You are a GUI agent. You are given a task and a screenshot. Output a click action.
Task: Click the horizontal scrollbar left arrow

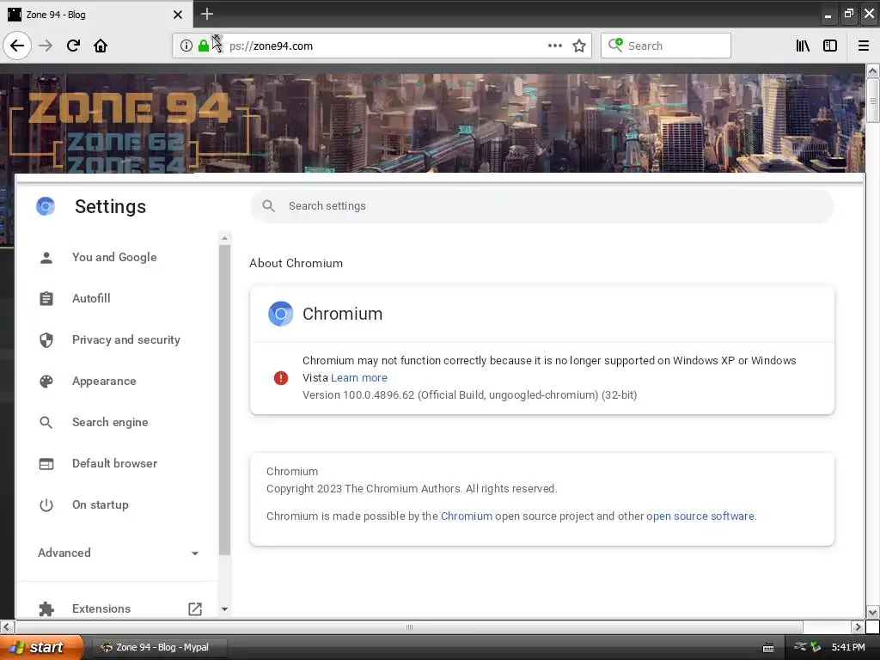7,626
